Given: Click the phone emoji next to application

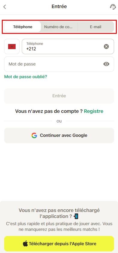Looking at the screenshot, I should [76, 216].
